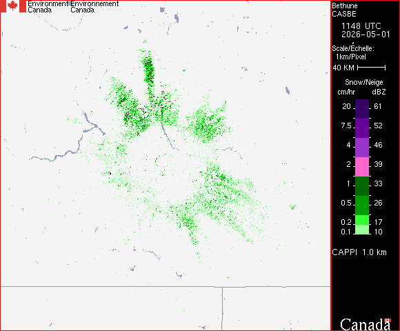Click the Environnement Canada French header
Viewport: 400px width, 331px height.
(94, 7)
